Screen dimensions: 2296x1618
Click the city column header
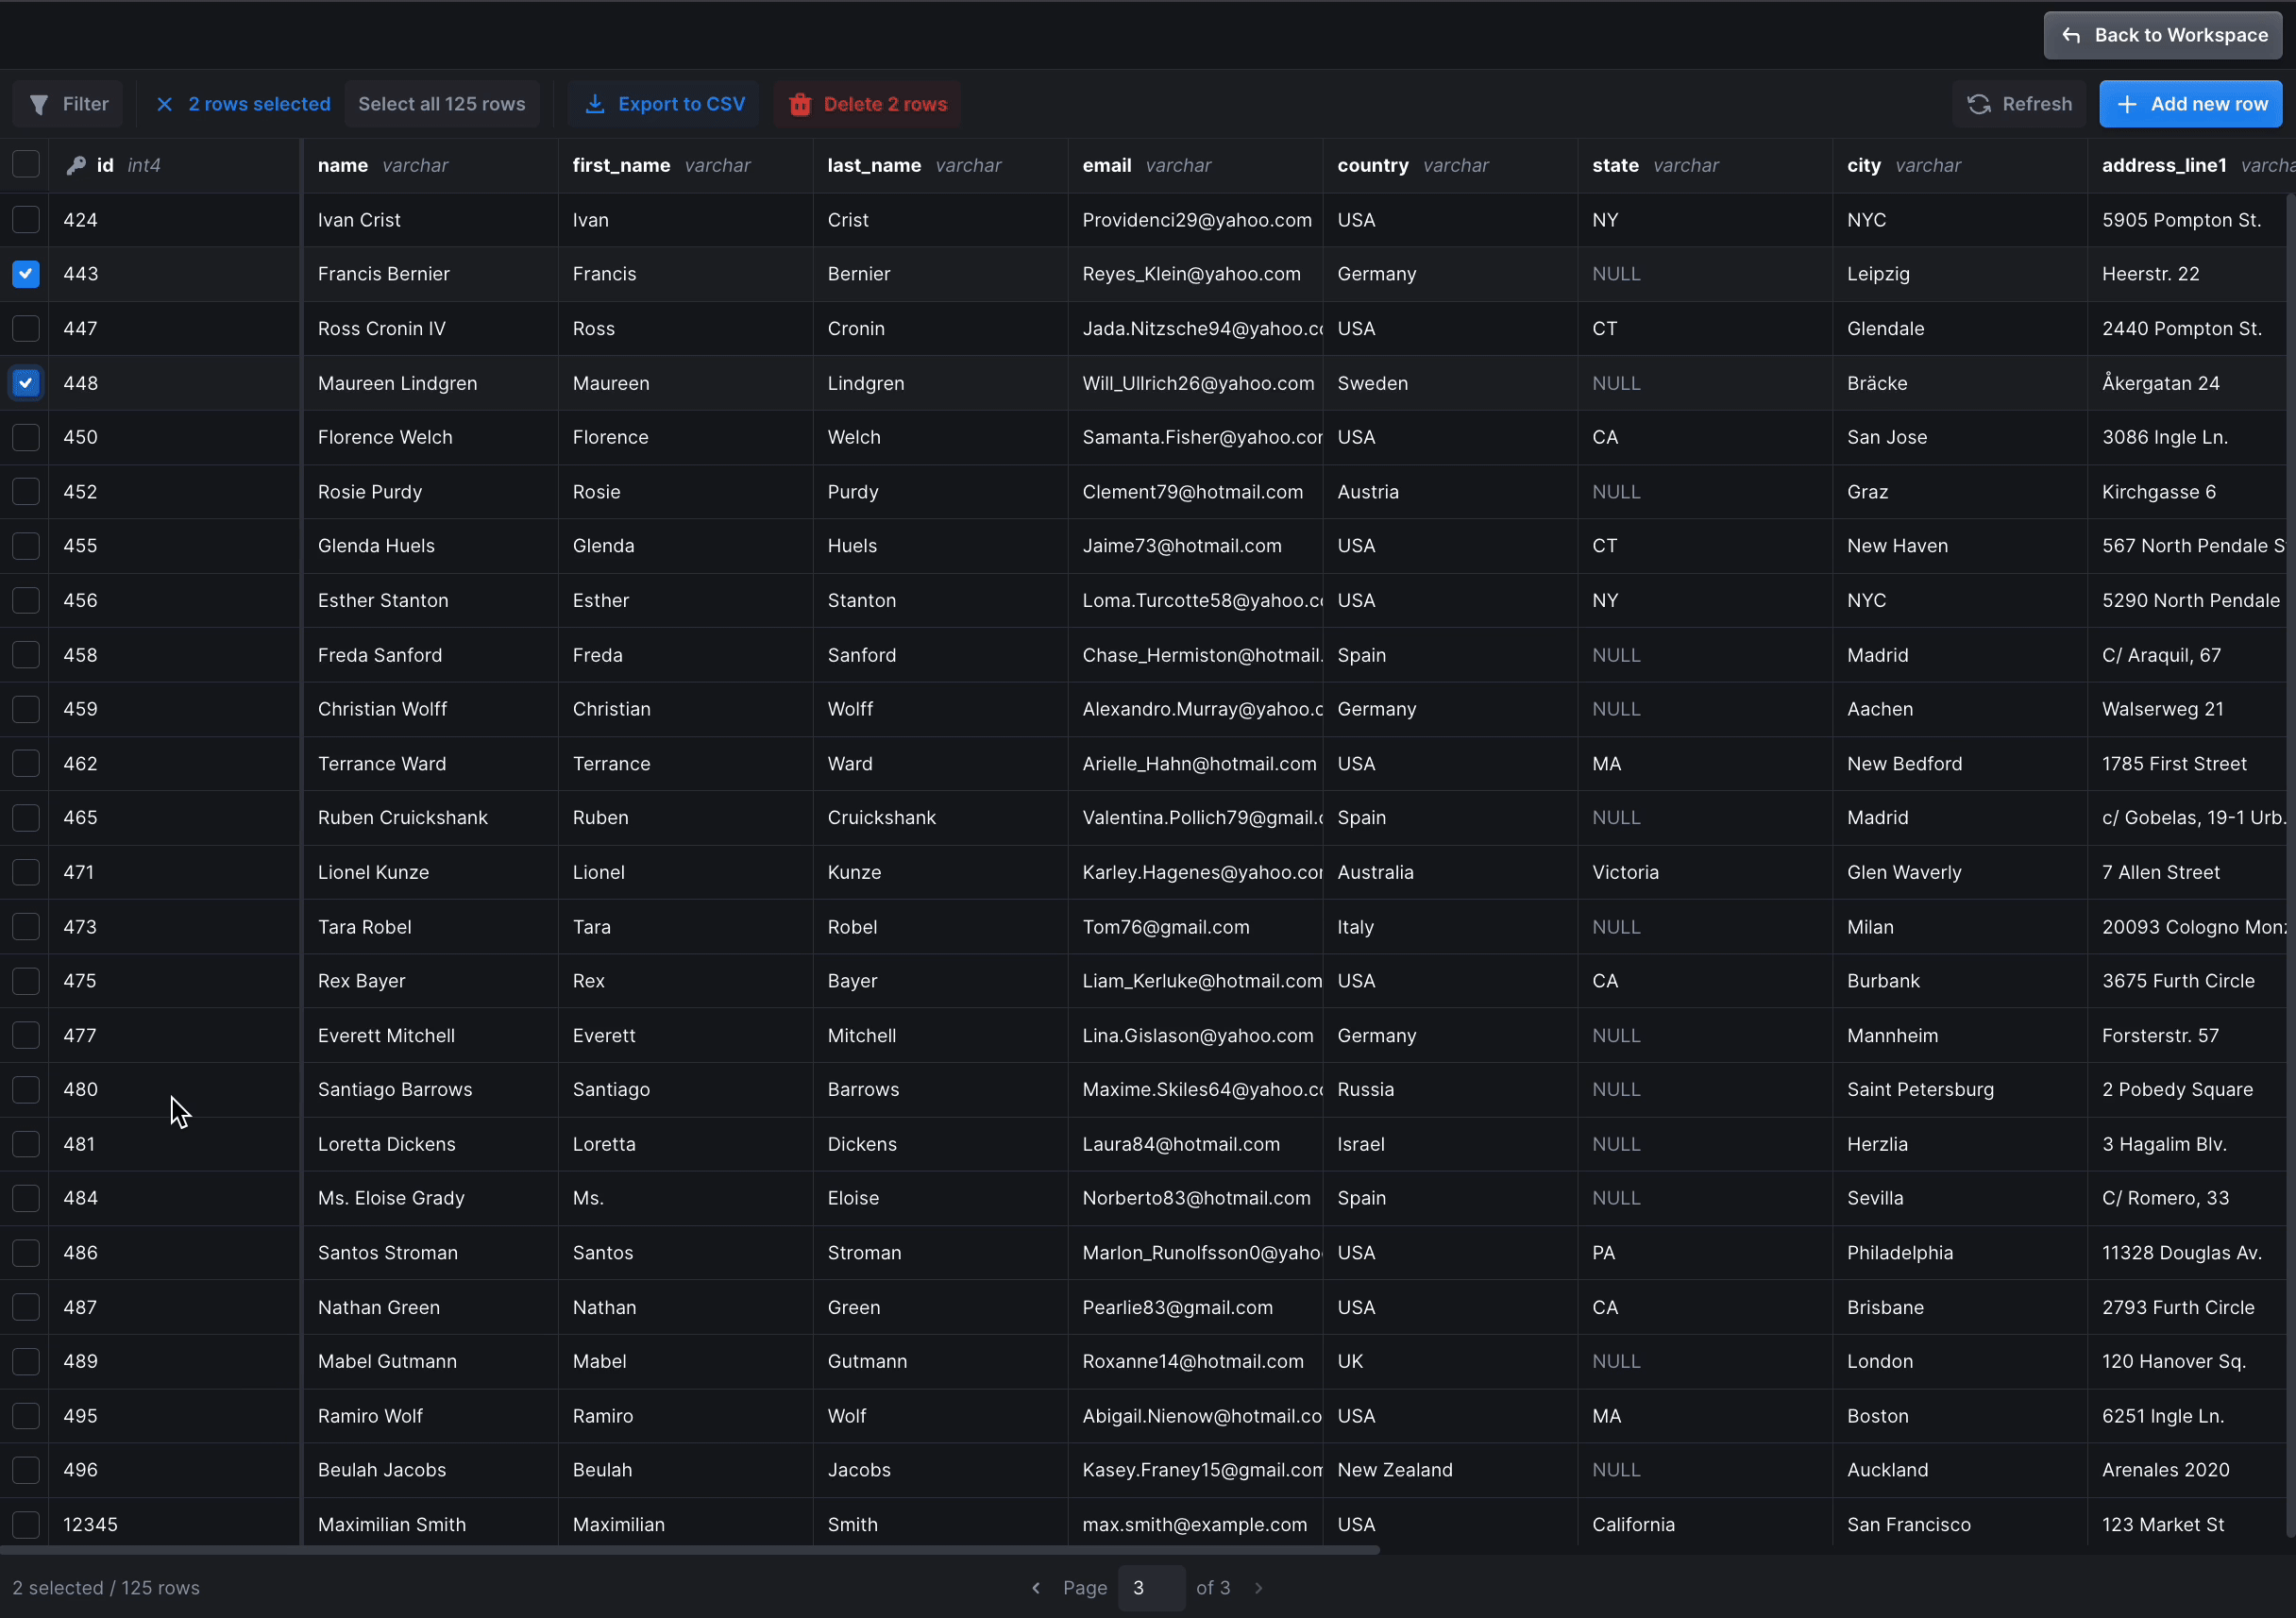point(1960,165)
